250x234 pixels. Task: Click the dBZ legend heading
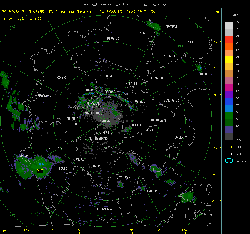236,15
